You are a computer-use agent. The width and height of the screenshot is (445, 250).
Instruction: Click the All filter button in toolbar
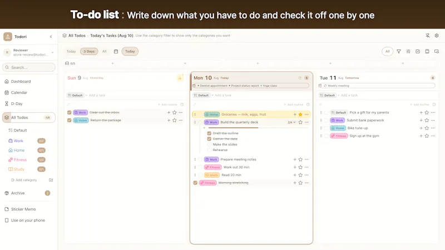coord(387,51)
